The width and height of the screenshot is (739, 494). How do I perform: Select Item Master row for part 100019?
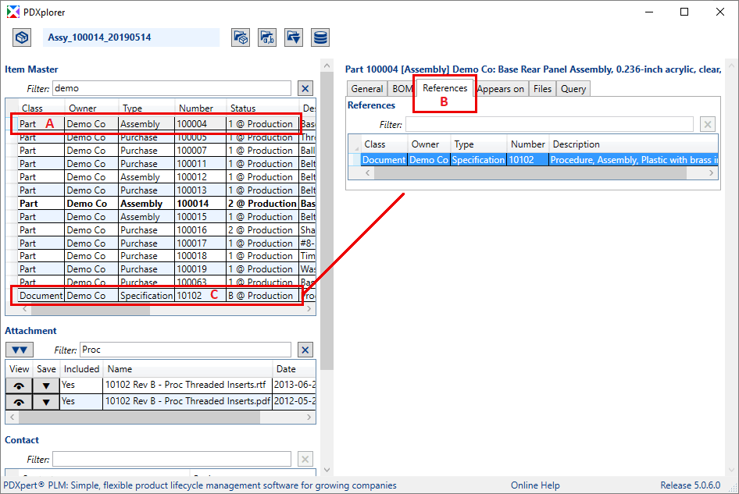(162, 269)
